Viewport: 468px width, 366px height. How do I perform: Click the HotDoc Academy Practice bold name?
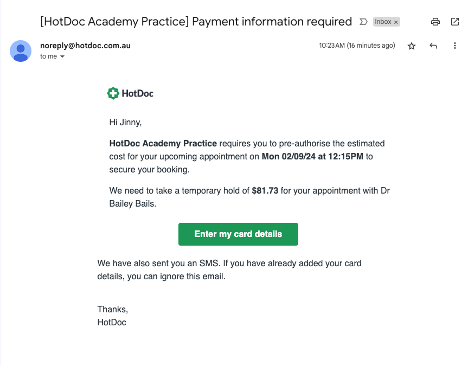(163, 143)
